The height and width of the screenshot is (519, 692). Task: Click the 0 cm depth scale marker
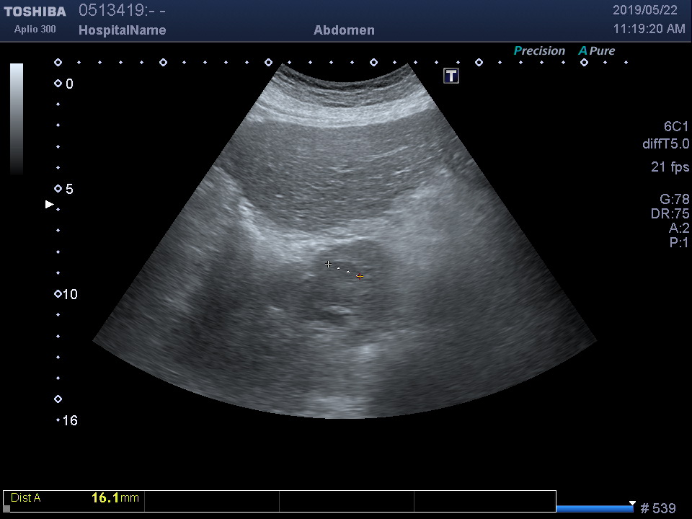(58, 84)
